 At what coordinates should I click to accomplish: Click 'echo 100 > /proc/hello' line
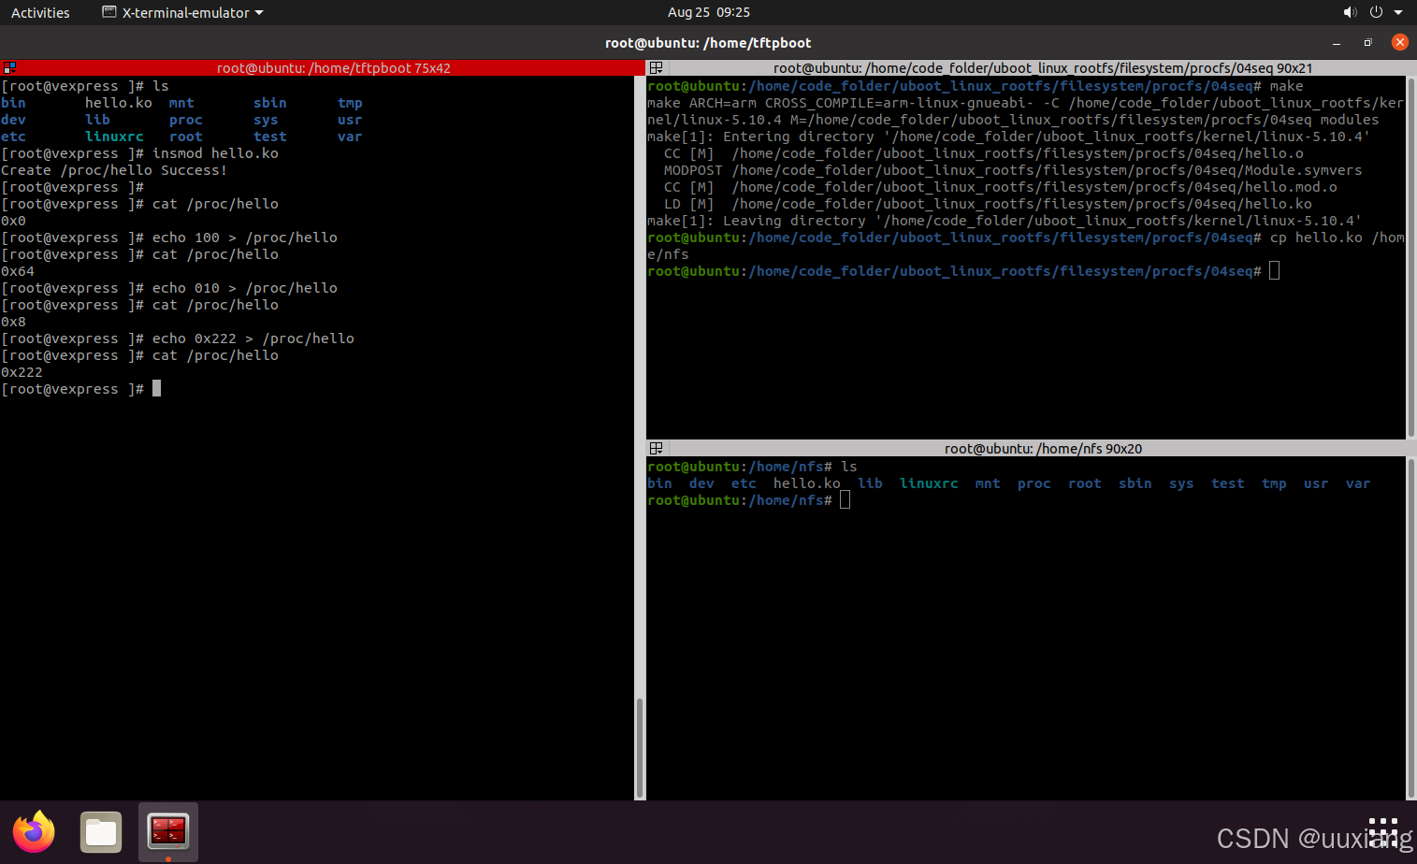[x=169, y=238]
